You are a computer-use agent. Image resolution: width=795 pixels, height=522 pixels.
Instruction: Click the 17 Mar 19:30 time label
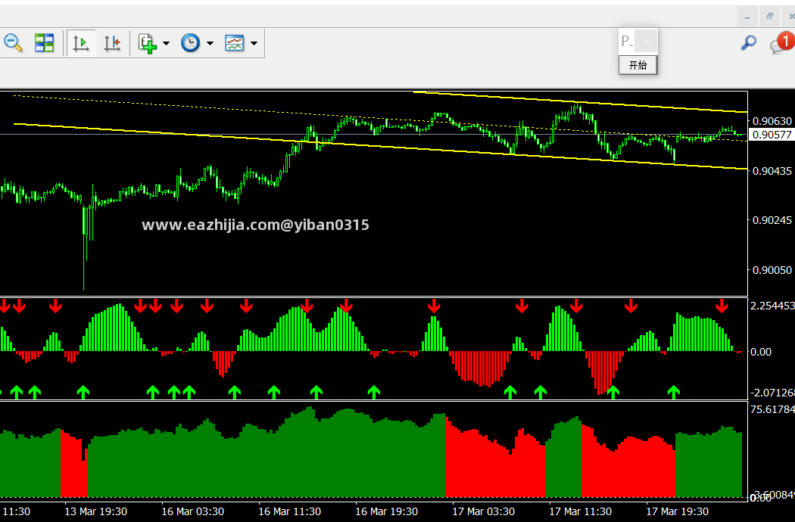tap(678, 512)
